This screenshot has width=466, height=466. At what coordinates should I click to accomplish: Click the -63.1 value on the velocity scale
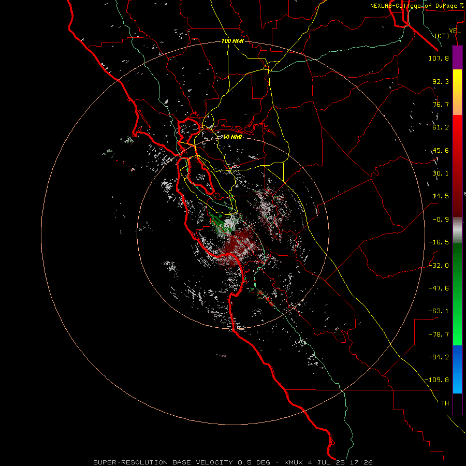(x=439, y=311)
